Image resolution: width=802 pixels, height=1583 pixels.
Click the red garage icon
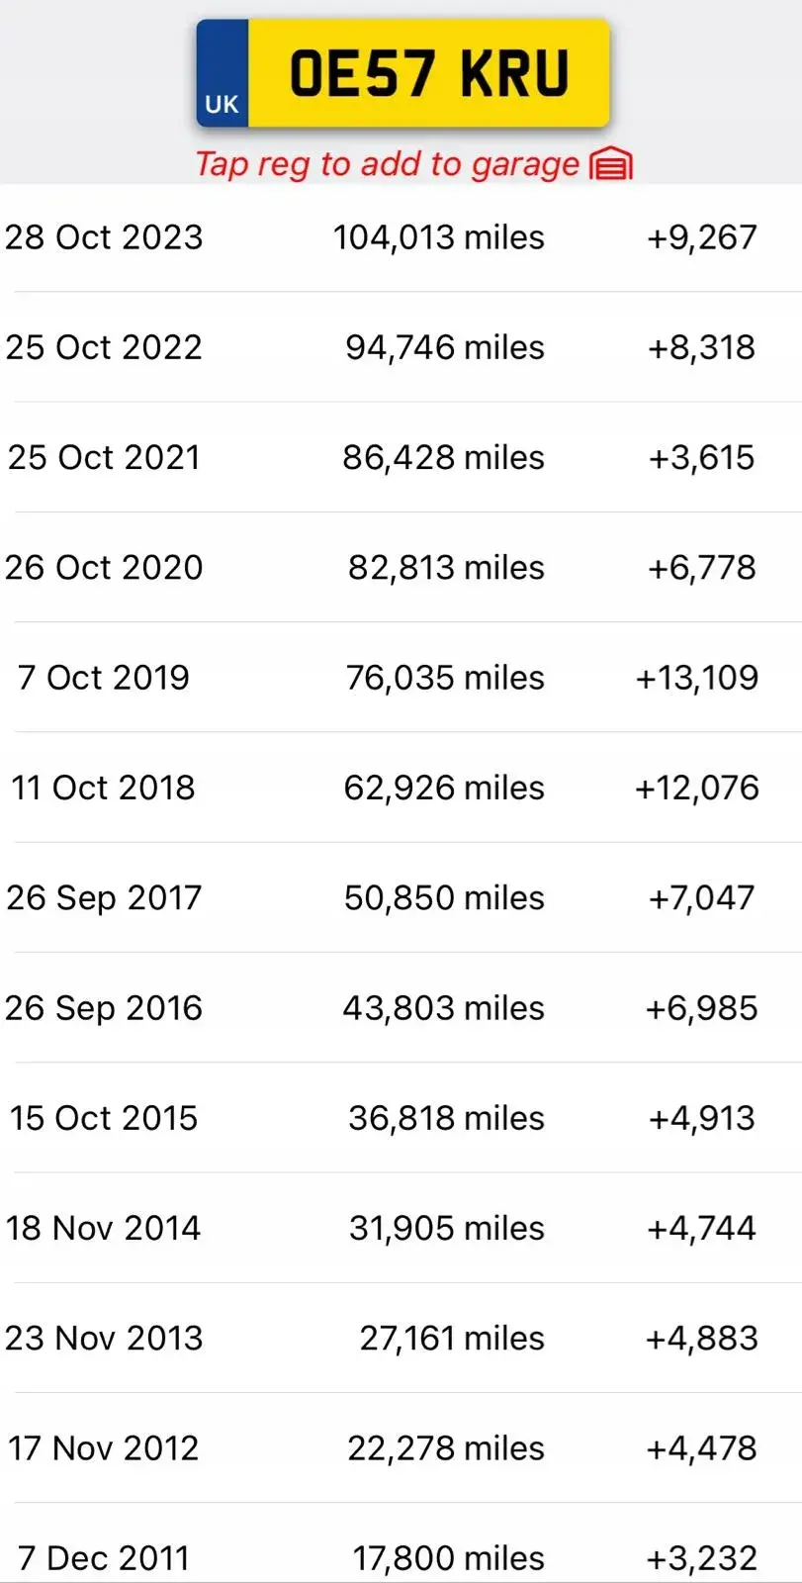(611, 164)
